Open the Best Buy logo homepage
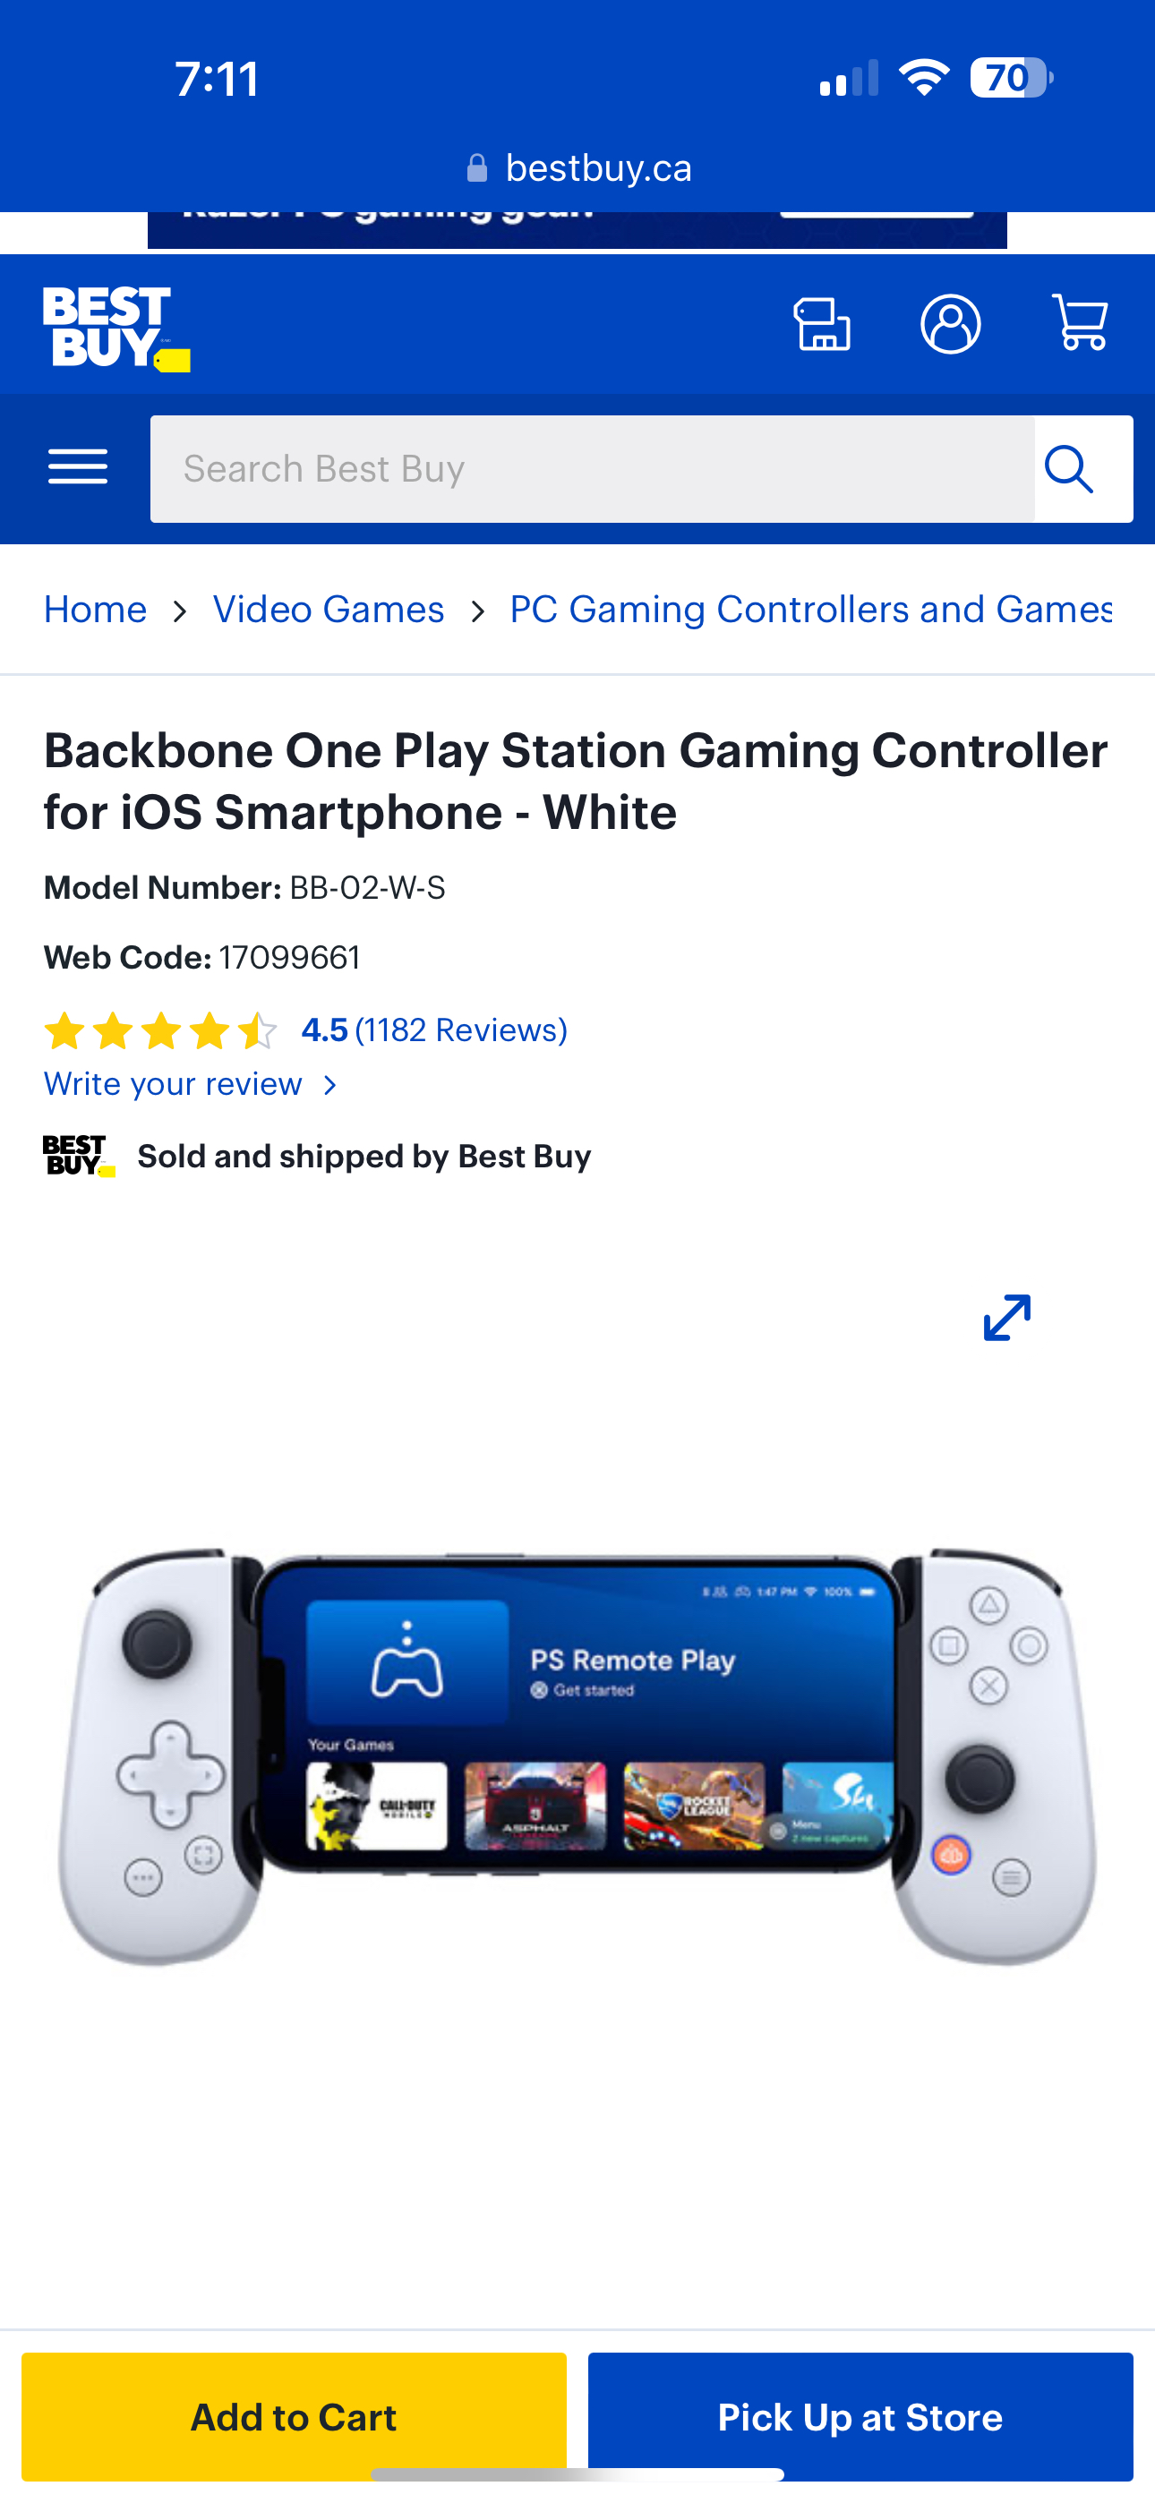 click(116, 328)
